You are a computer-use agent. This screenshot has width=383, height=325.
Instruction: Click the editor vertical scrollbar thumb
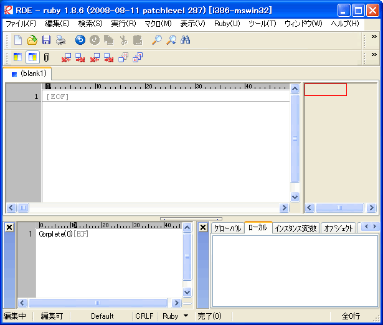[x=295, y=138]
